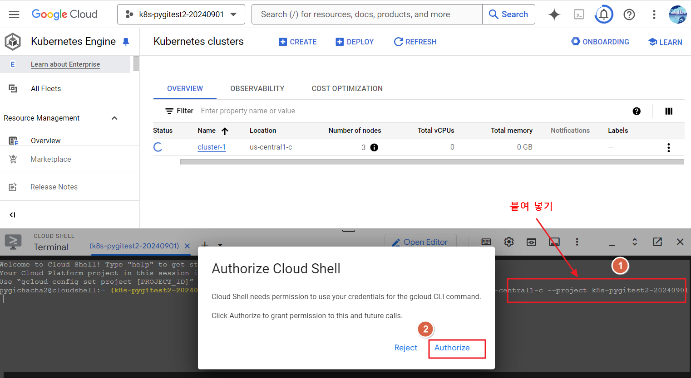This screenshot has height=378, width=691.
Task: Open Learn about Enterprise link
Action: click(x=65, y=64)
